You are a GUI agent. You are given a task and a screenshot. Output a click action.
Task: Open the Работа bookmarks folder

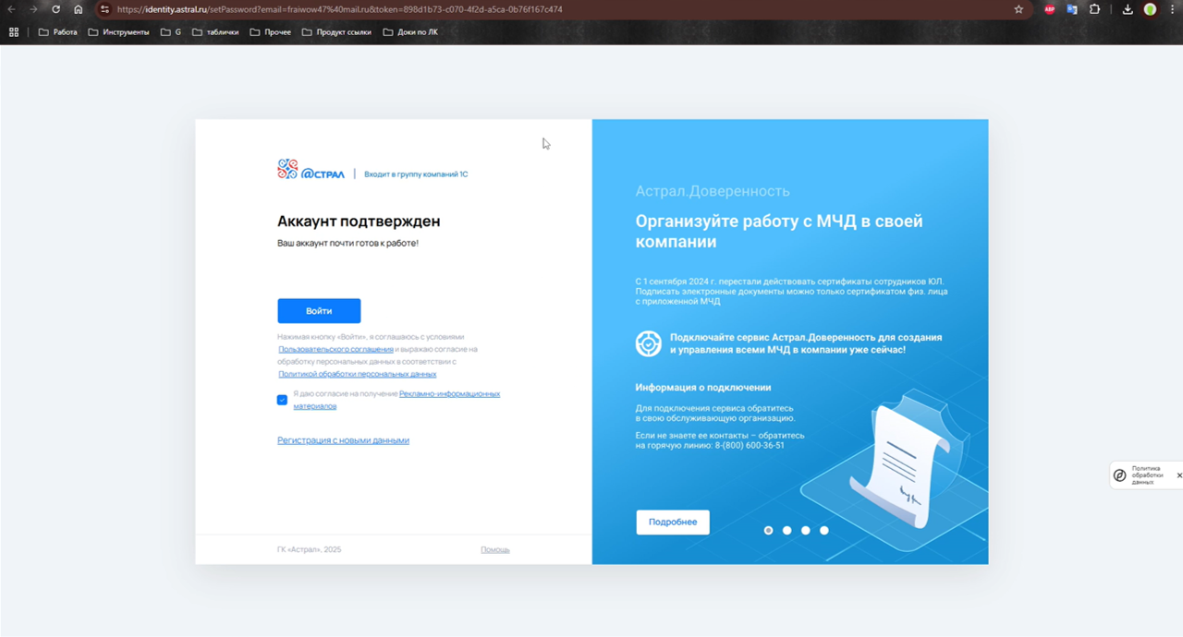tap(57, 32)
